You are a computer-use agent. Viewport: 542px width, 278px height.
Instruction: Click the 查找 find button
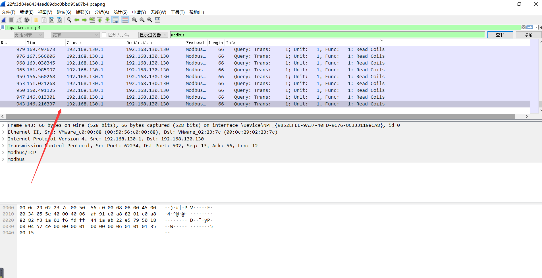point(500,35)
